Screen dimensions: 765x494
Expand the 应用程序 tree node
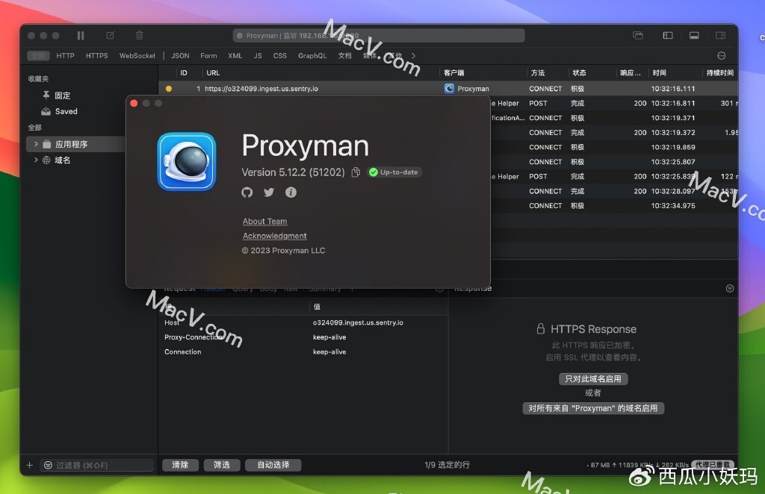(x=36, y=144)
